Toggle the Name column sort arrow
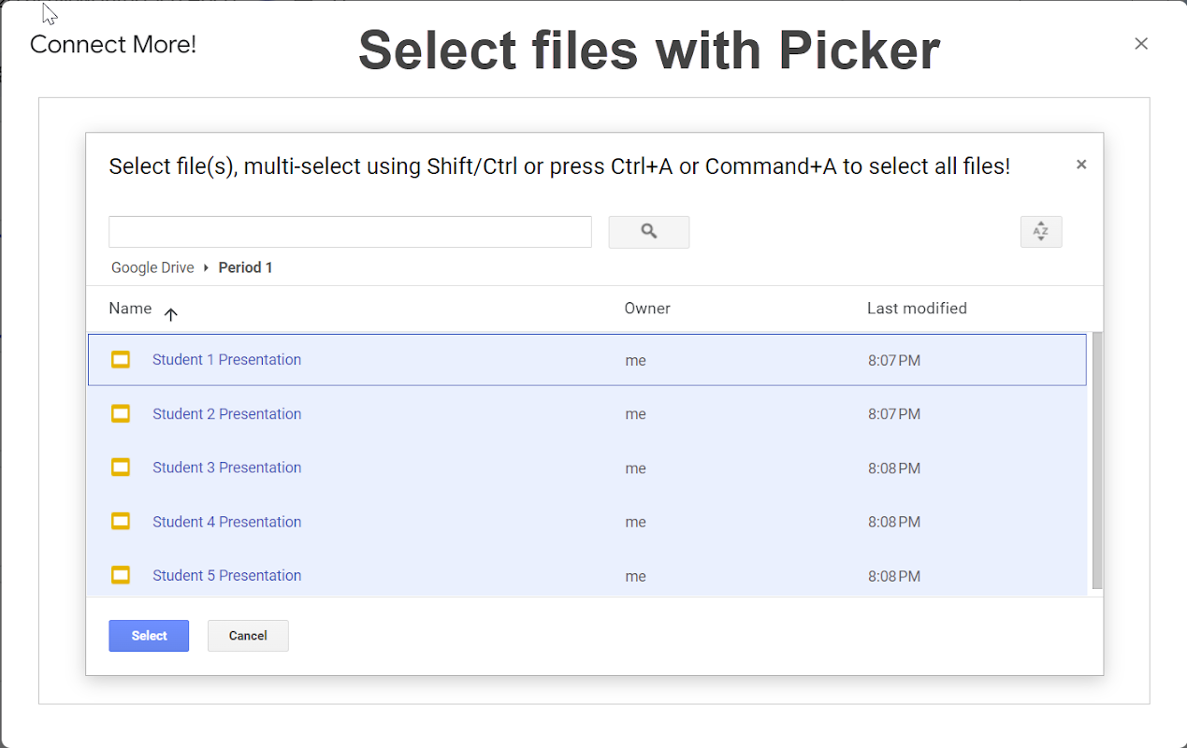The image size is (1187, 748). pyautogui.click(x=170, y=314)
